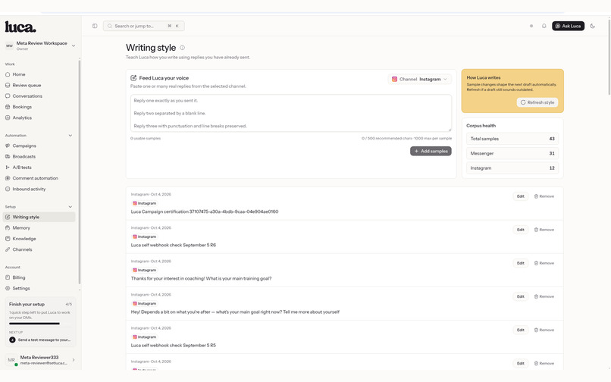Edit the Luca Campaign certification sample

(x=520, y=196)
